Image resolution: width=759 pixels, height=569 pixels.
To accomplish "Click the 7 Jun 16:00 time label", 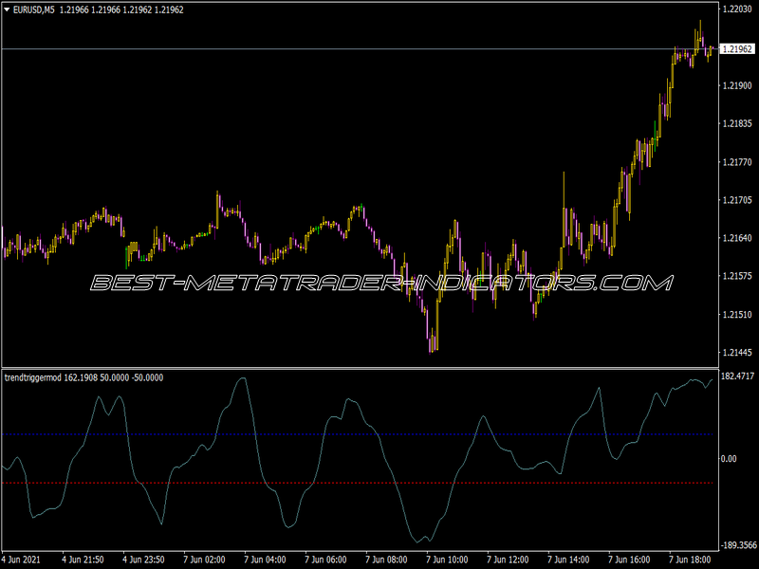I will [629, 560].
